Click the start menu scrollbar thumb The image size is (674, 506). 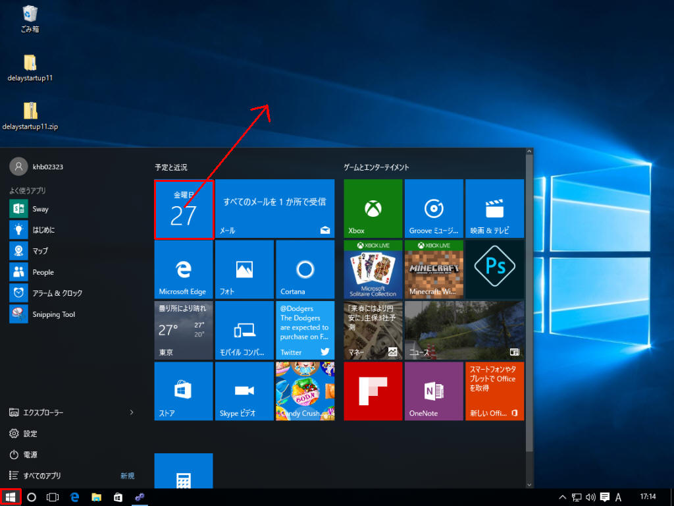(x=529, y=303)
